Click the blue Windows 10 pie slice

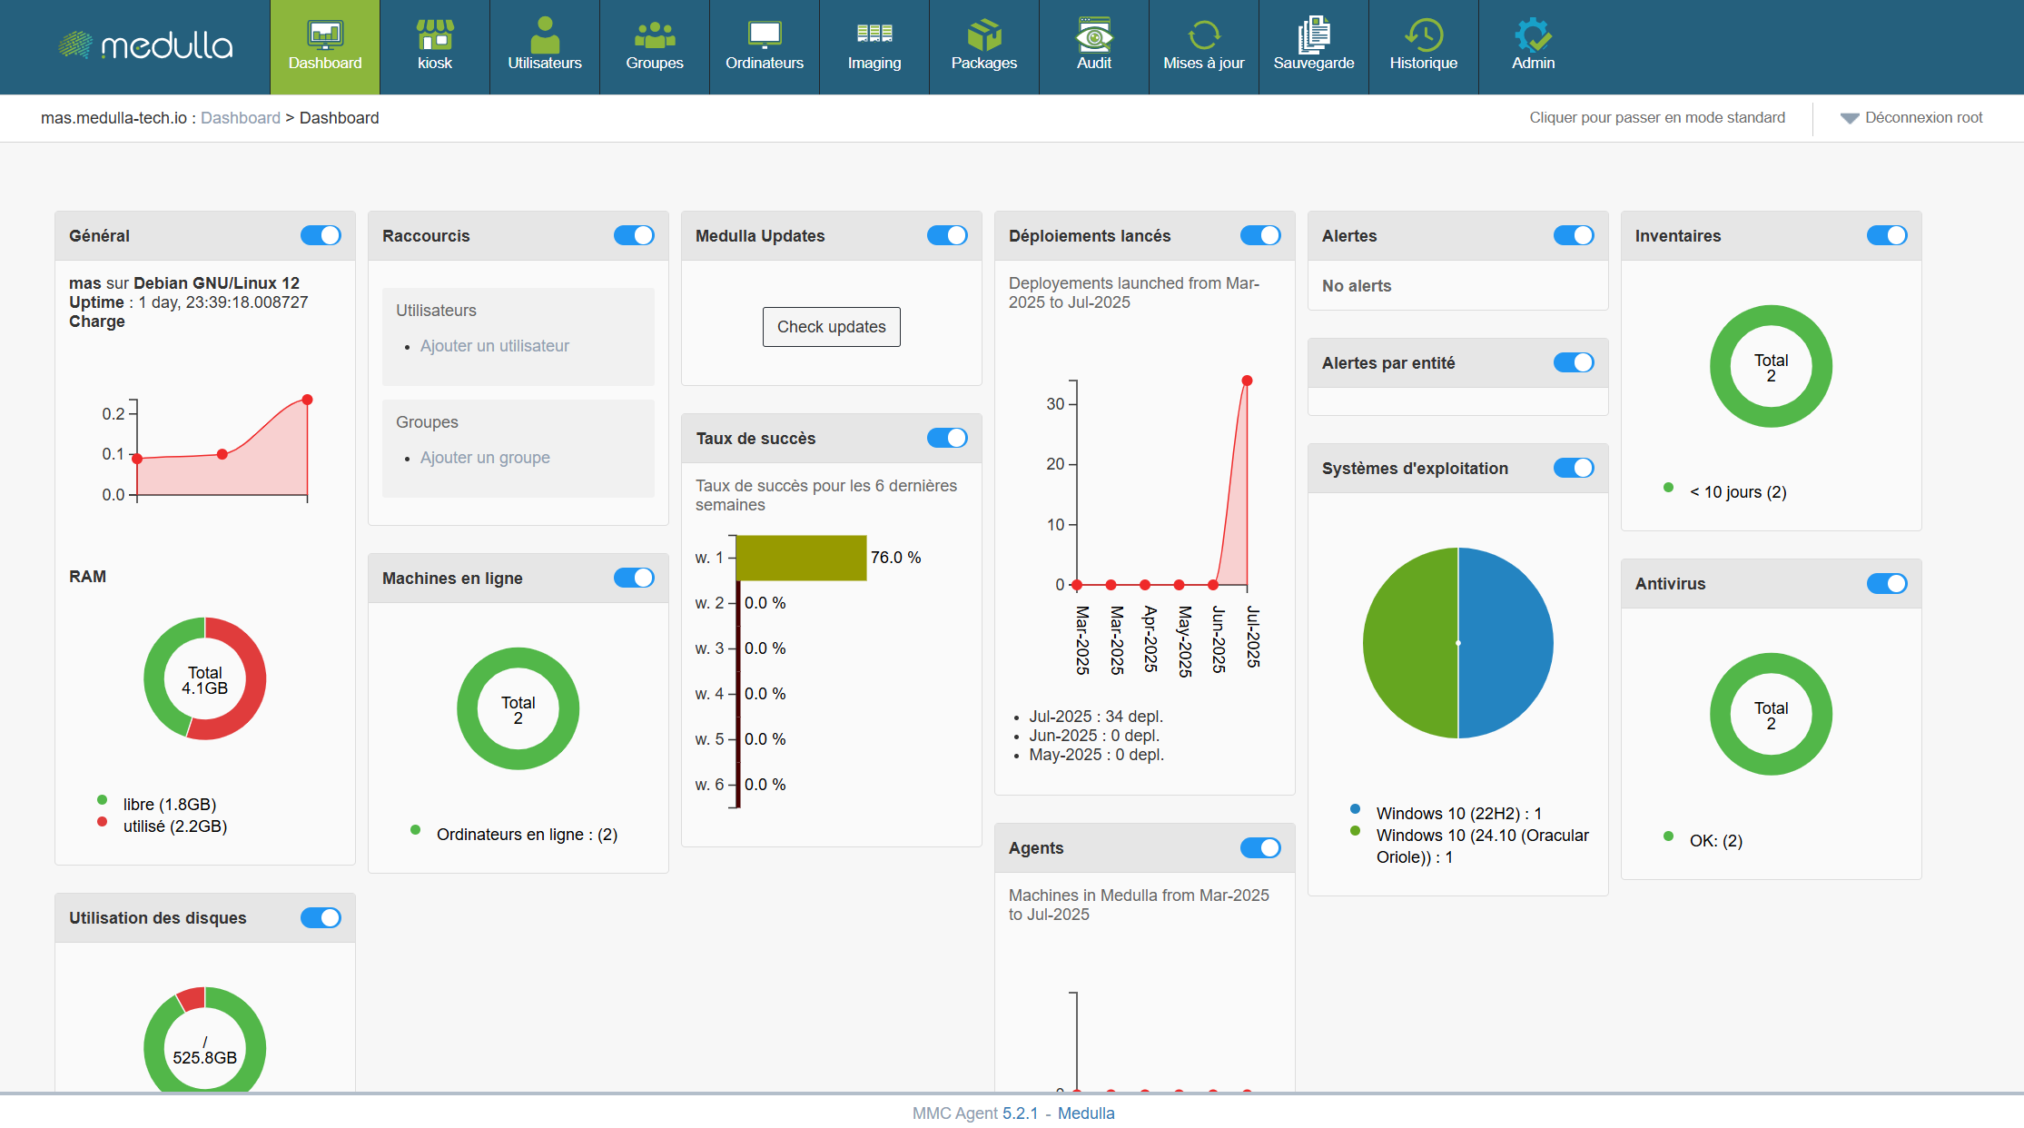click(1506, 643)
